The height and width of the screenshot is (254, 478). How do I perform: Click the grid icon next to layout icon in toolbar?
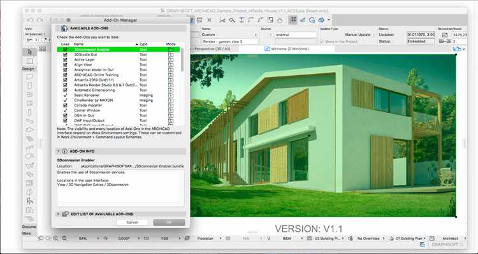coord(199,20)
